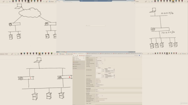Open the FTP Profile dropdown
The image size is (188, 105).
coord(97,65)
